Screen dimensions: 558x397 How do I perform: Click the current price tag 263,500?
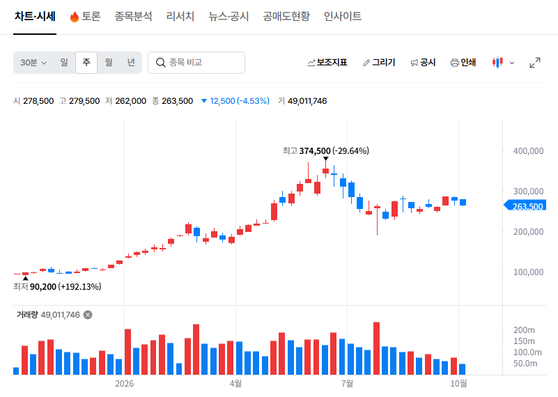click(525, 206)
